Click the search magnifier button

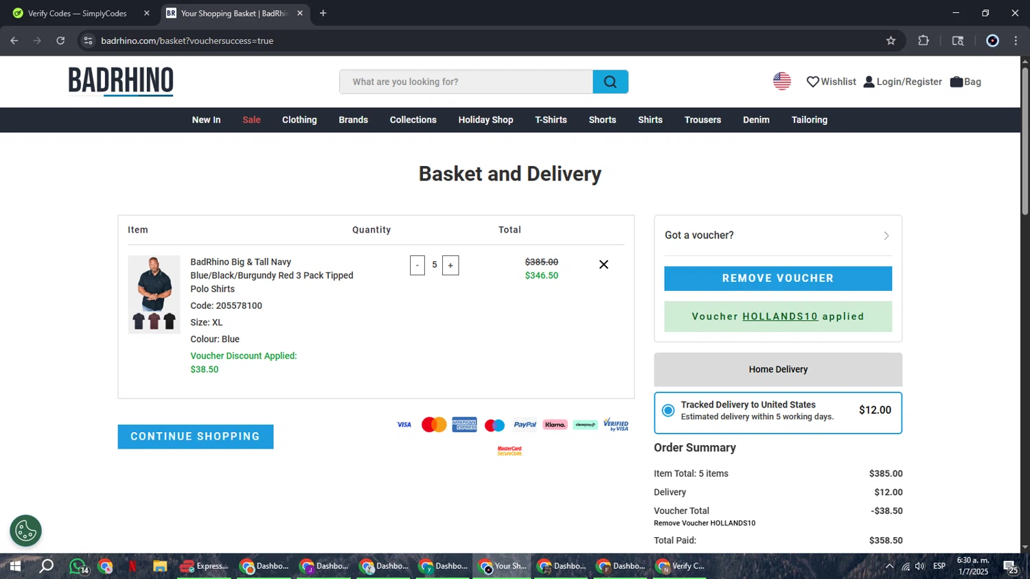[610, 82]
